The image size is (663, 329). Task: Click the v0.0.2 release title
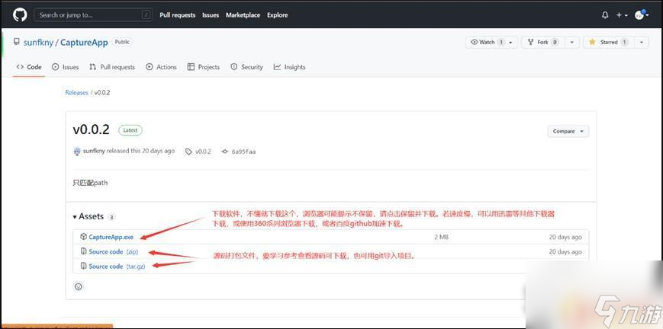pos(91,129)
